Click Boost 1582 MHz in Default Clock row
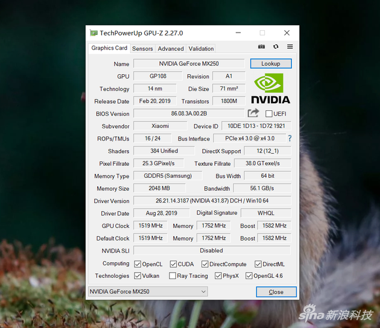Screen dimensions: 380x328 tap(274, 238)
